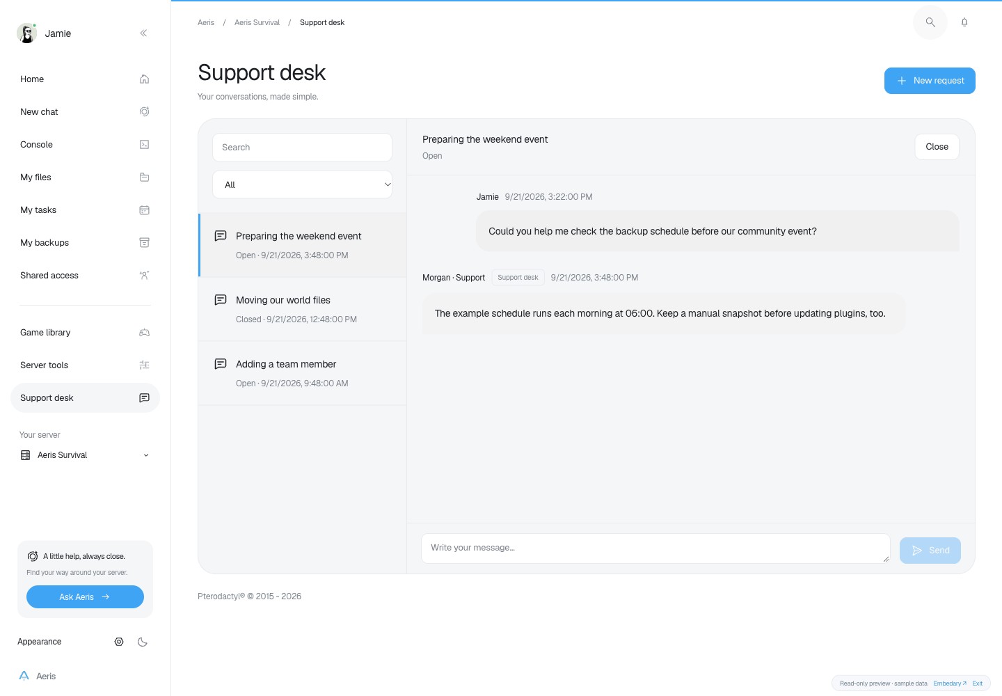Open Server tools
Screen dimensions: 1002x696
[85, 365]
